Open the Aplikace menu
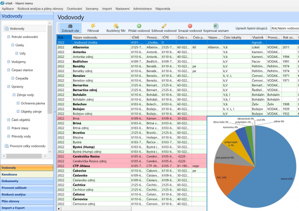Viewport: 299px width, 211px height. (x=8, y=9)
